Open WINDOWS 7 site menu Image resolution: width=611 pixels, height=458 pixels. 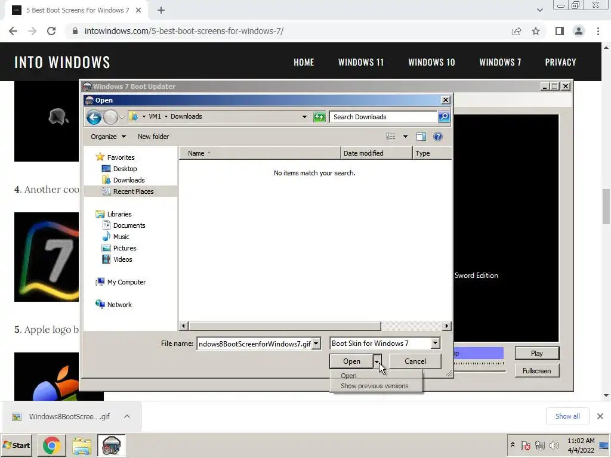point(500,62)
